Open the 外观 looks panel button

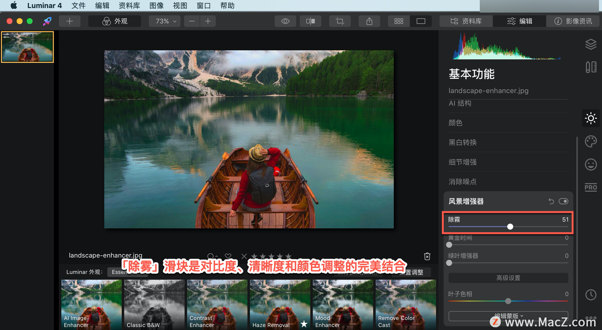click(x=114, y=21)
